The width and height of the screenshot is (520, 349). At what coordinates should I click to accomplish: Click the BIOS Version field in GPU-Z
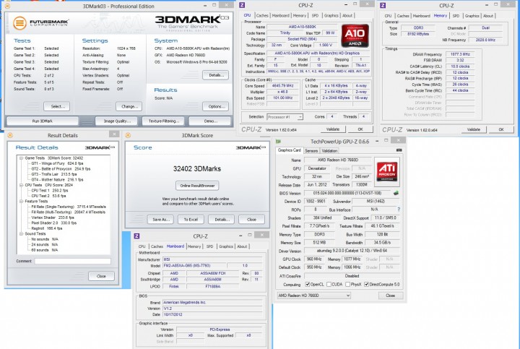347,193
